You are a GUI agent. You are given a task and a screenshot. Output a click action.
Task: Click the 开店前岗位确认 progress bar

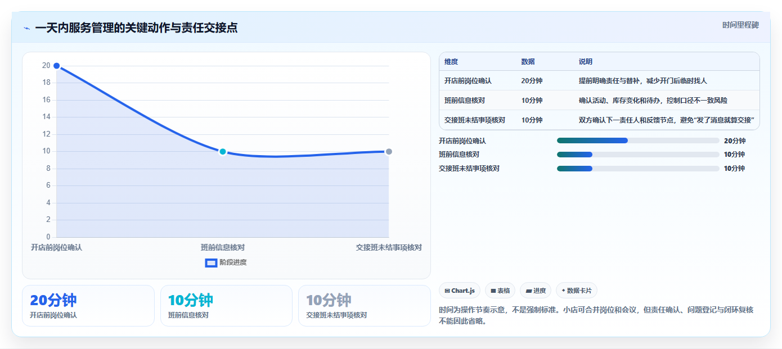638,140
